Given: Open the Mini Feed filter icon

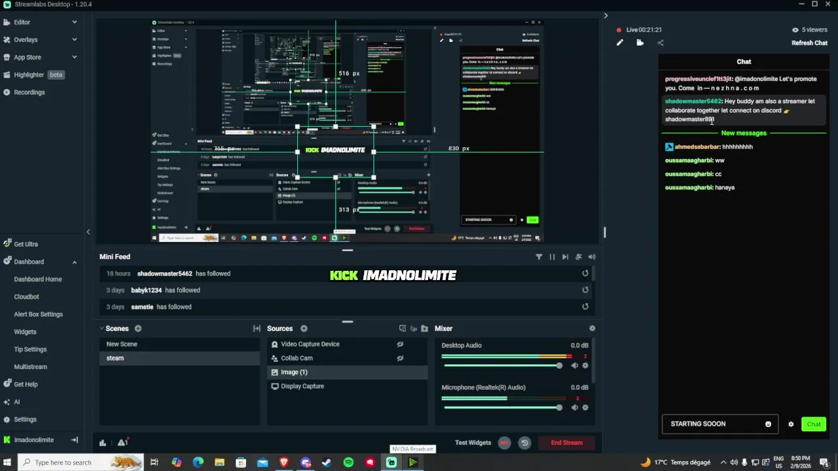Looking at the screenshot, I should pyautogui.click(x=539, y=257).
